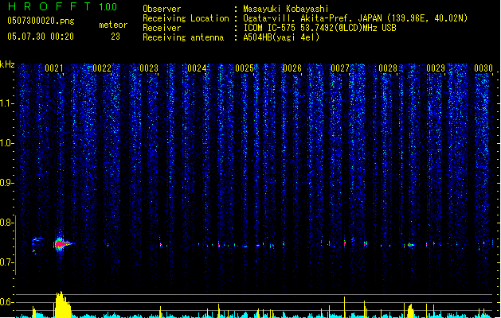Click the 0.8 frequency axis label

(x=7, y=223)
